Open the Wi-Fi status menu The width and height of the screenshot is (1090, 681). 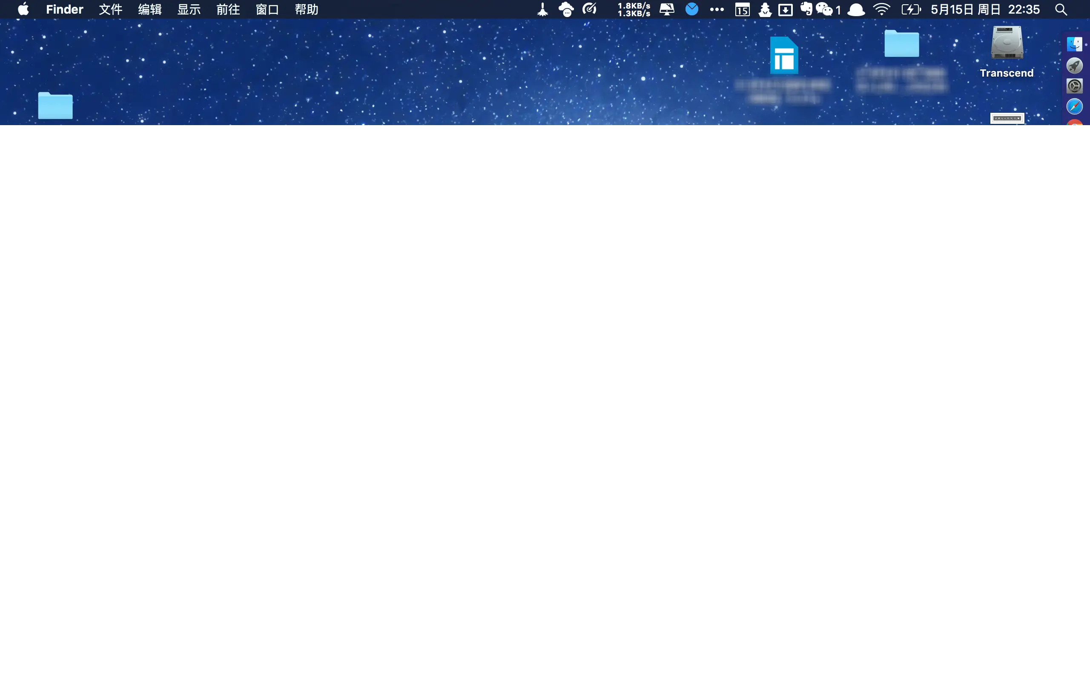881,9
